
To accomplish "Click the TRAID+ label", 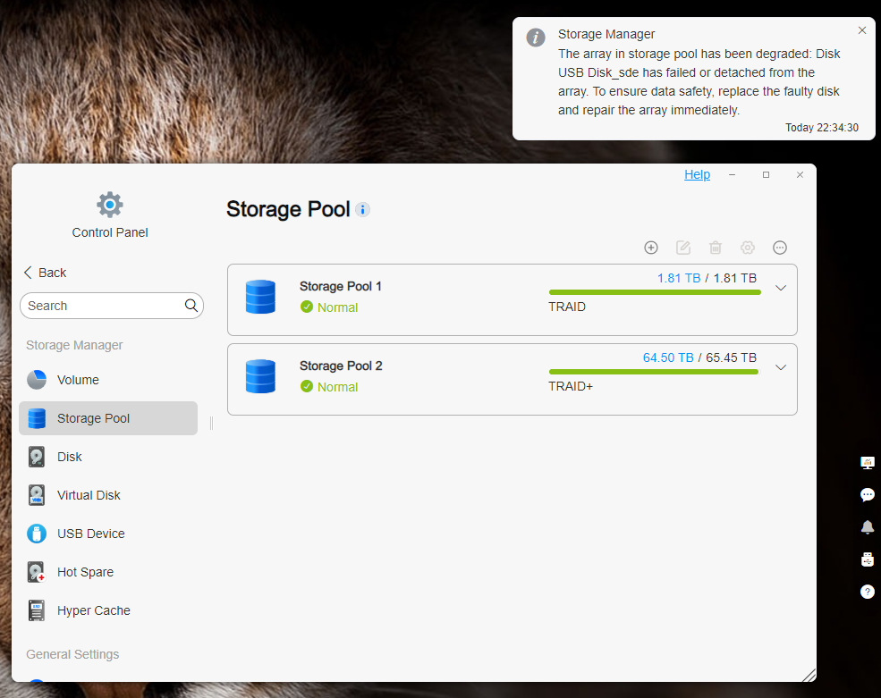I will 571,386.
